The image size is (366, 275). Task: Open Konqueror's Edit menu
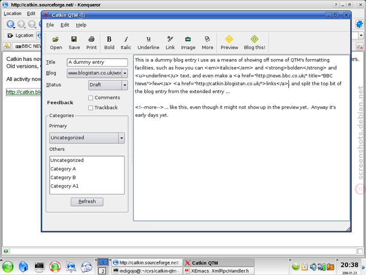coord(31,14)
